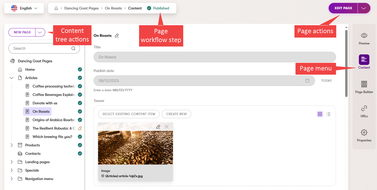Click the calendar icon in Publish date
This screenshot has height=190, width=377.
[x=307, y=81]
